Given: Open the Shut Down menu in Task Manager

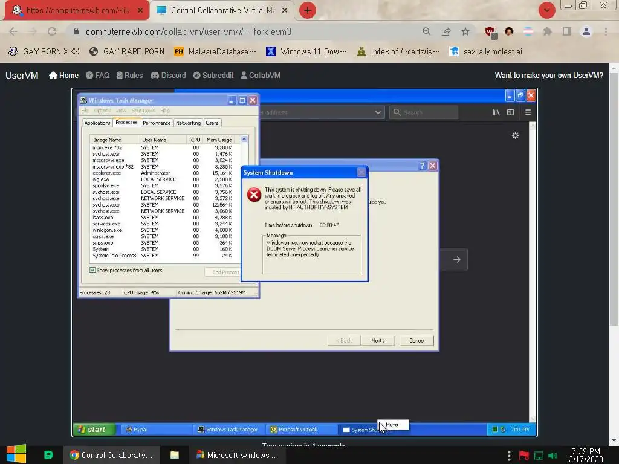Looking at the screenshot, I should (143, 111).
